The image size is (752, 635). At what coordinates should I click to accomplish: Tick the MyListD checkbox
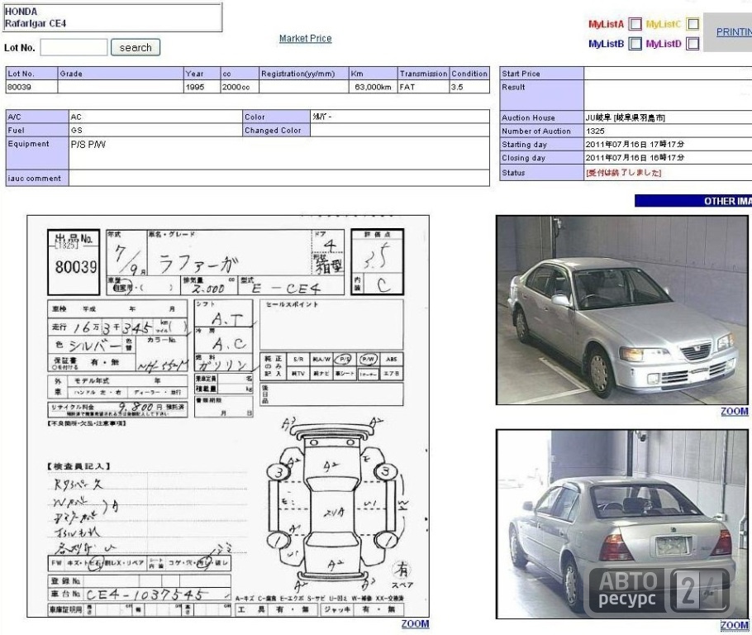(693, 44)
